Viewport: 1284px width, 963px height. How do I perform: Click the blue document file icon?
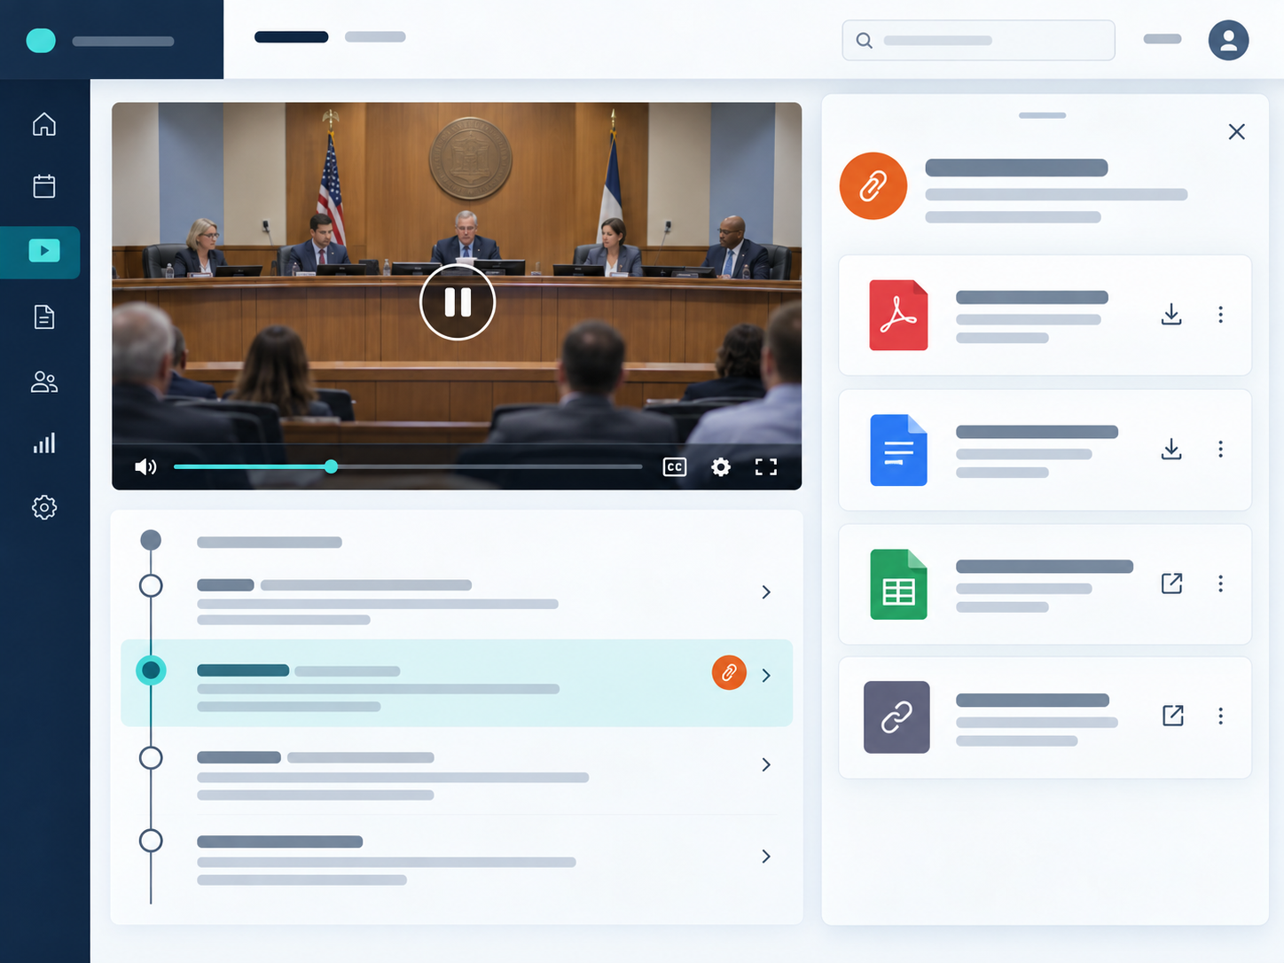click(898, 450)
